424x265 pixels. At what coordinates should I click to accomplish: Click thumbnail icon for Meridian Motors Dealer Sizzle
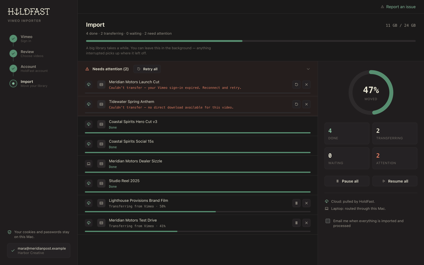click(101, 164)
